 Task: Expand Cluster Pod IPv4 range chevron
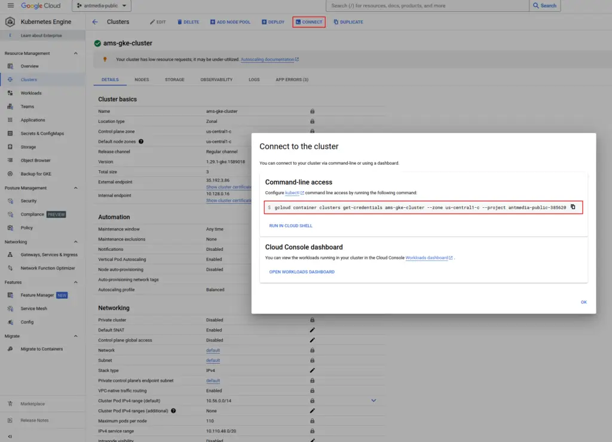(374, 401)
